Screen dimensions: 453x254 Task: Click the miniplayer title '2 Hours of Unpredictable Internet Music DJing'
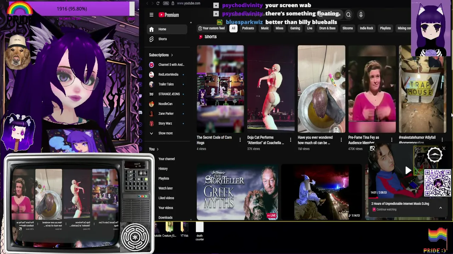pos(400,204)
